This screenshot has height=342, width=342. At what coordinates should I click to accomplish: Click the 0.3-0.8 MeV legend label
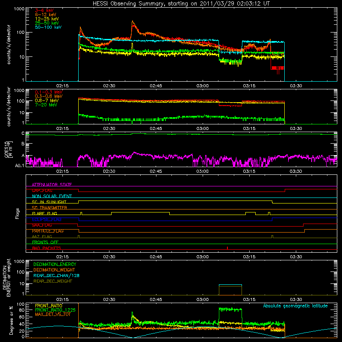(49, 96)
